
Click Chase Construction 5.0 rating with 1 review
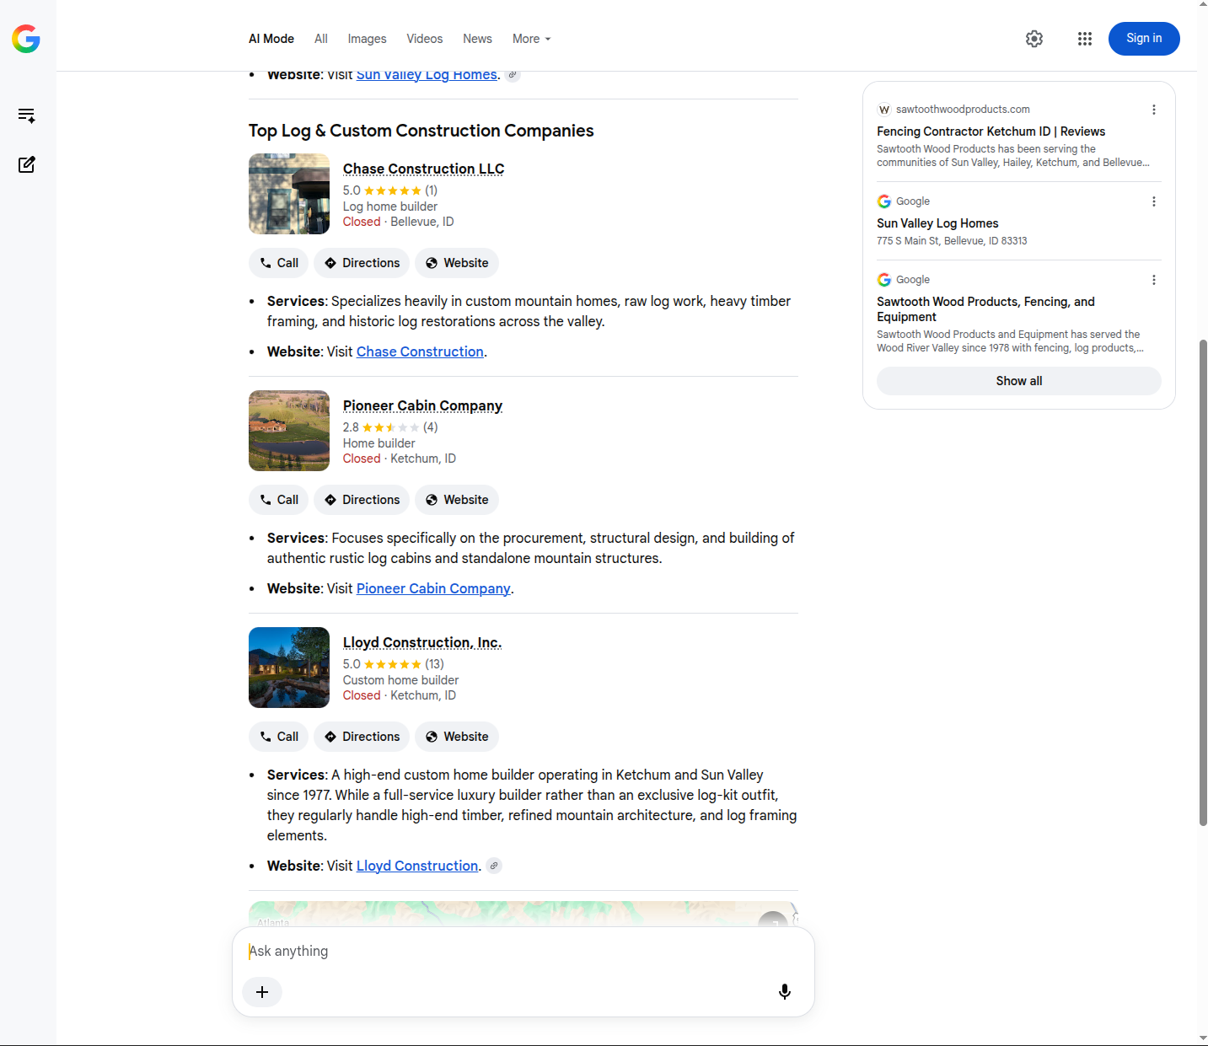390,190
